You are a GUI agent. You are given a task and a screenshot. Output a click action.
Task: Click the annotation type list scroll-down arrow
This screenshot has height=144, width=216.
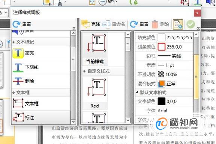pos(73,122)
